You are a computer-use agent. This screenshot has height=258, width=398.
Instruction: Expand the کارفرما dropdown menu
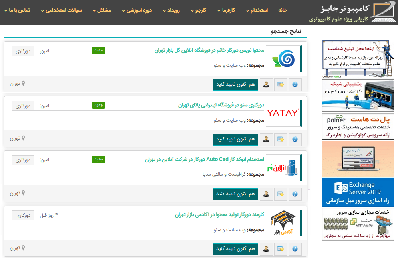coord(226,10)
